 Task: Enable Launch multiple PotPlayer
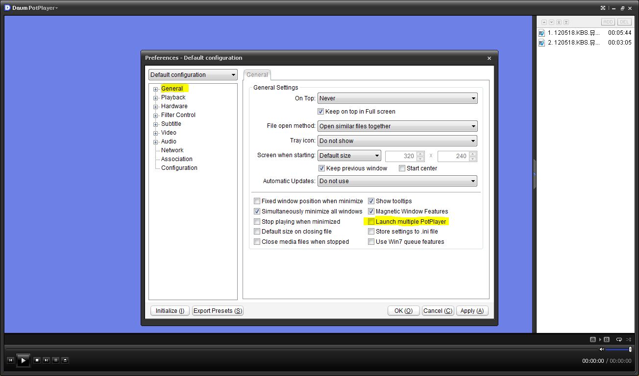point(371,222)
